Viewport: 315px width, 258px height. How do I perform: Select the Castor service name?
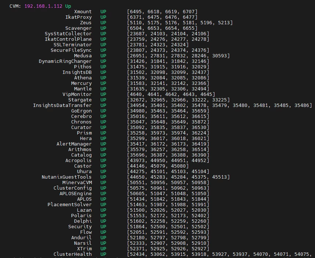coord(83,166)
